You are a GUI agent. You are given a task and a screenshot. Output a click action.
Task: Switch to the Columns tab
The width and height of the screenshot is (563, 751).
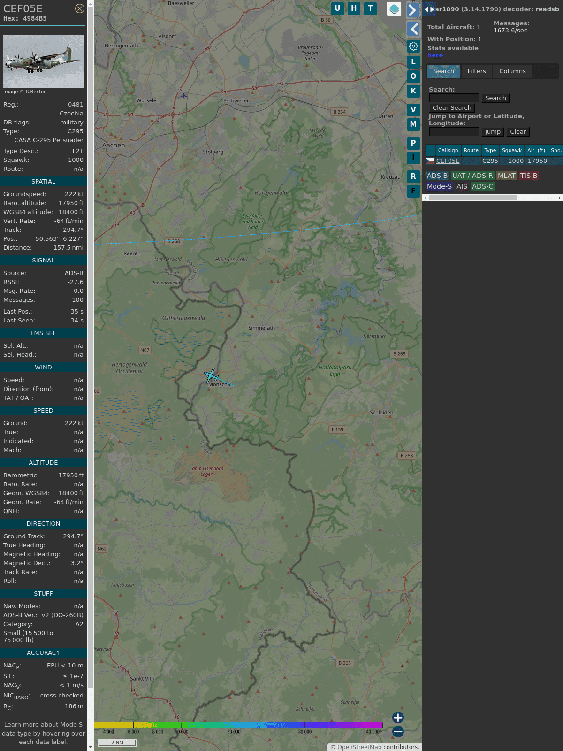(x=512, y=71)
